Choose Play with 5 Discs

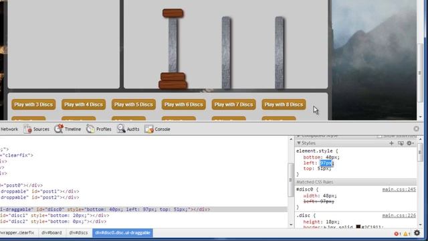[x=134, y=104]
